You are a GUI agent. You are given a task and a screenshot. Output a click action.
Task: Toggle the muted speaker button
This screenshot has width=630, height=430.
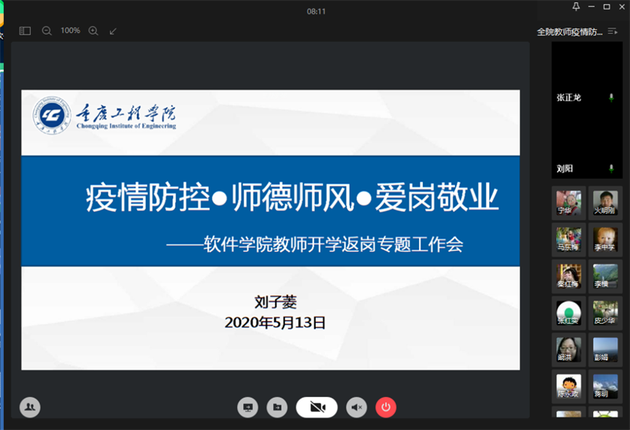(357, 406)
